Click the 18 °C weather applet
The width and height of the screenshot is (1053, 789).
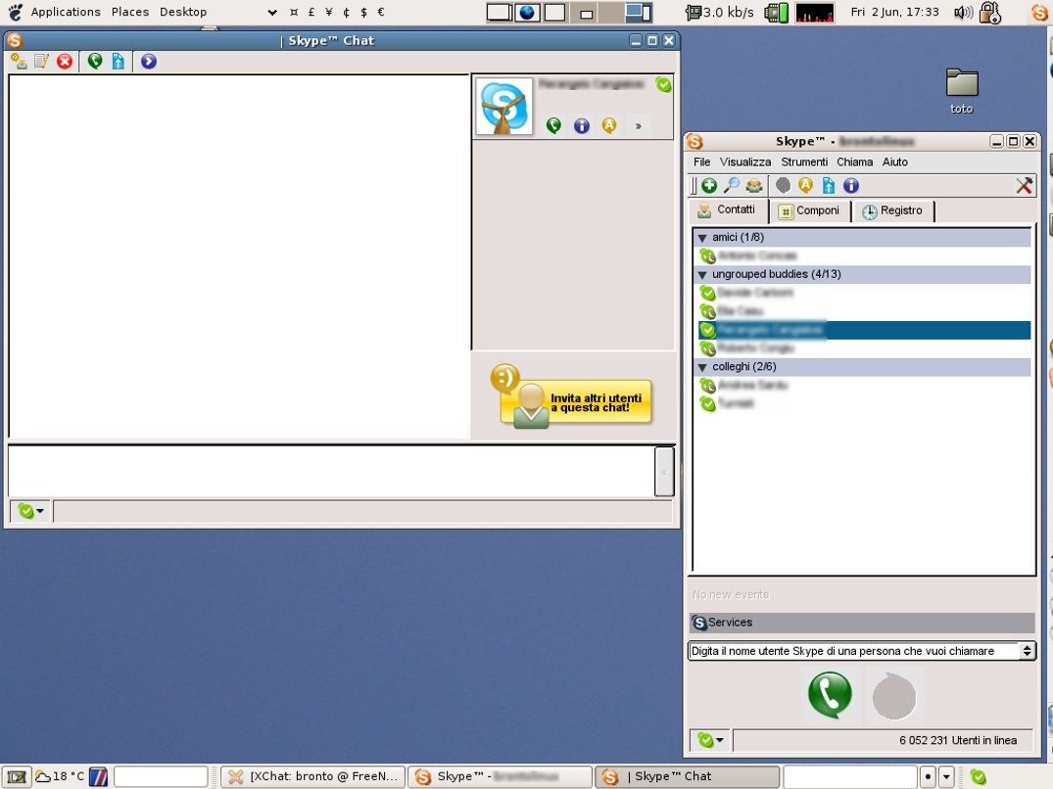point(60,777)
